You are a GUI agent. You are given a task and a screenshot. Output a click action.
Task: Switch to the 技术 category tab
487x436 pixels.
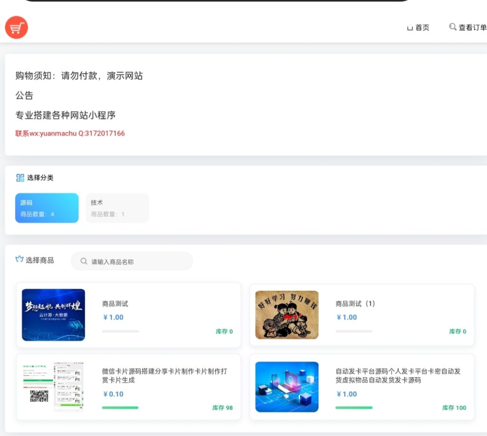tap(117, 208)
